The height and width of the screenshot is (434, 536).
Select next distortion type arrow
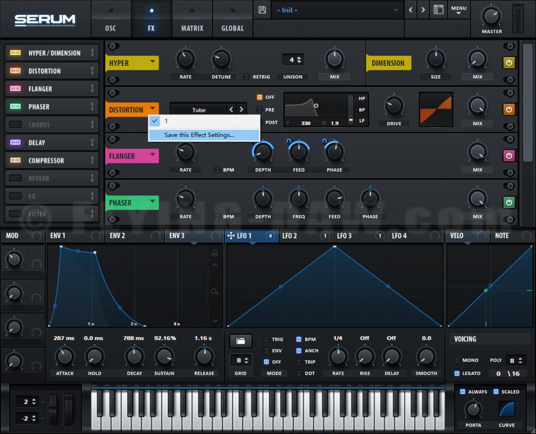pos(241,110)
